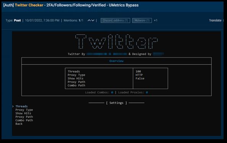Click the Twitter ASCII art logo

(x=117, y=42)
